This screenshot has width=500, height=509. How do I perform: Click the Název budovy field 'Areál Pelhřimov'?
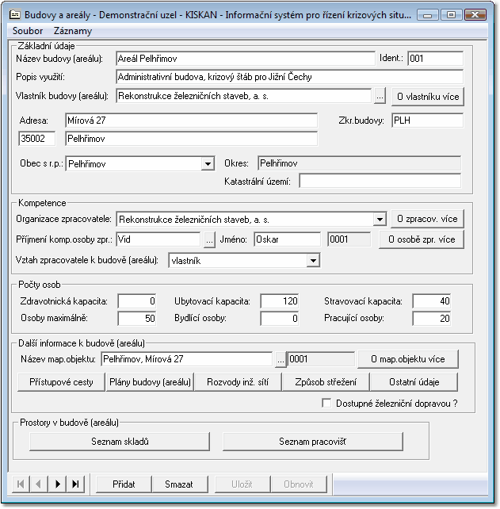pyautogui.click(x=246, y=59)
